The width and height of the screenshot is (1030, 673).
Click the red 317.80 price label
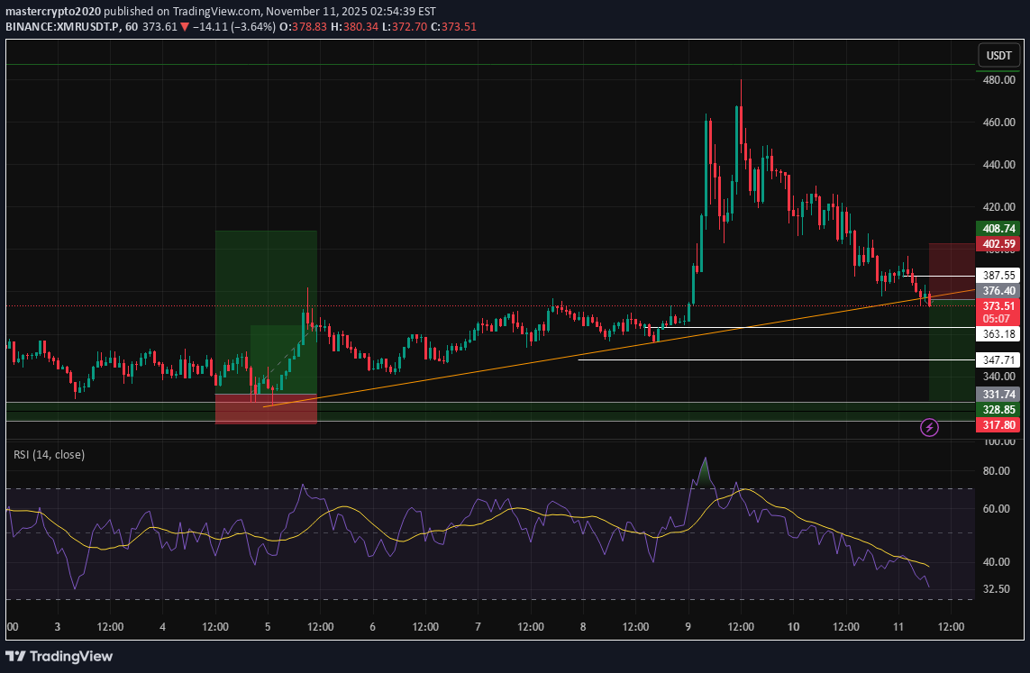998,424
